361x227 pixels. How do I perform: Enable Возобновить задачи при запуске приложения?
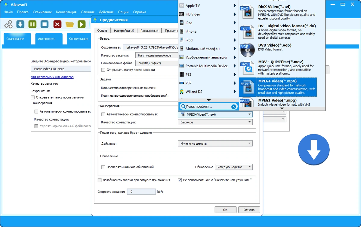point(100,180)
